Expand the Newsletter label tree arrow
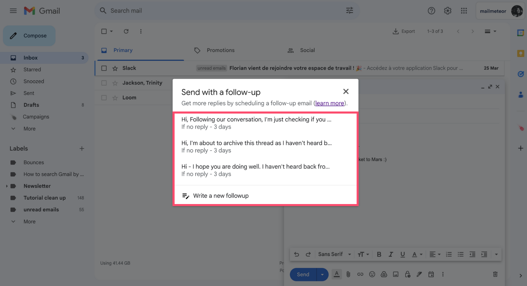This screenshot has width=527, height=286. 7,186
